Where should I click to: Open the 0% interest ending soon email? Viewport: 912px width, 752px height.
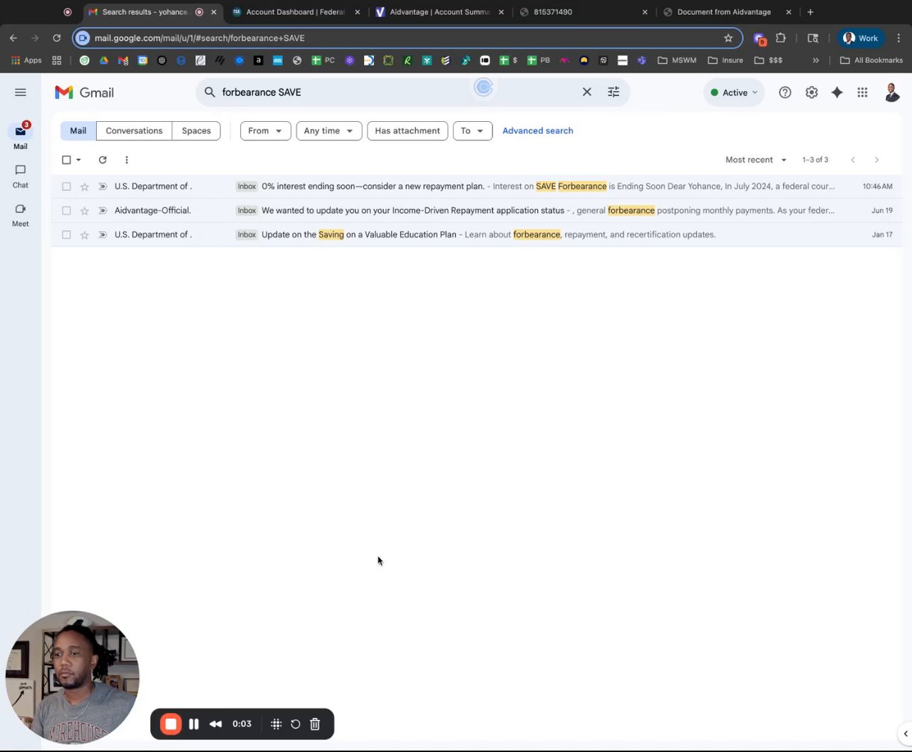click(x=476, y=186)
